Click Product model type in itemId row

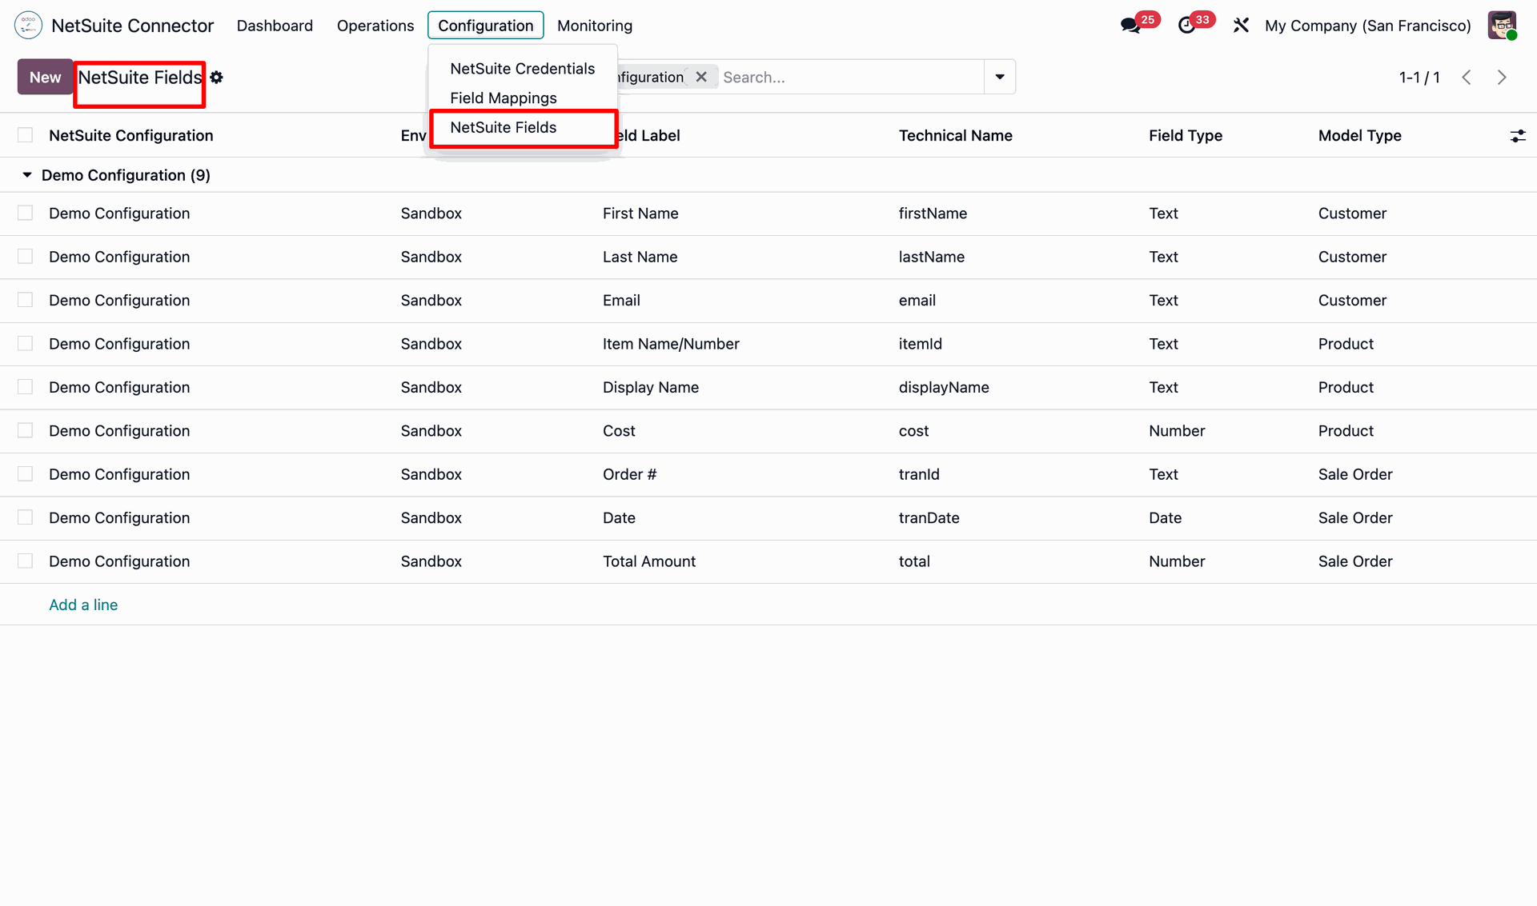[1346, 344]
